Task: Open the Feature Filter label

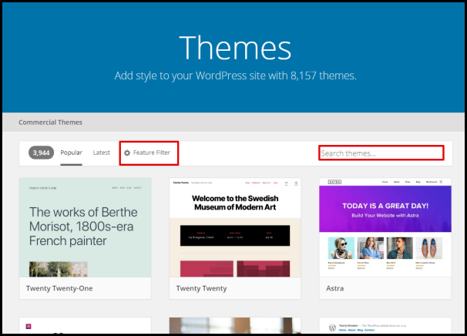Action: click(x=152, y=153)
